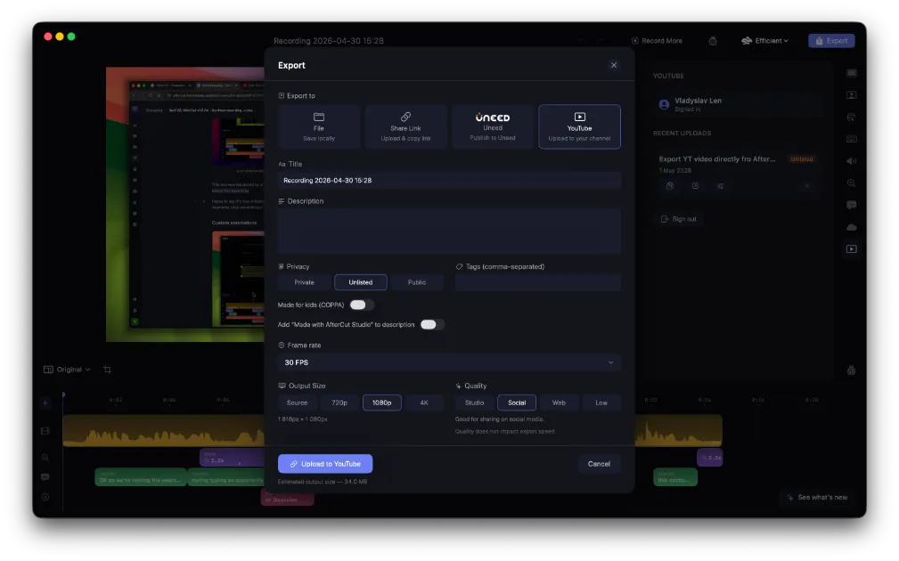Click the third action icon on recent upload
This screenshot has width=899, height=561.
point(720,186)
